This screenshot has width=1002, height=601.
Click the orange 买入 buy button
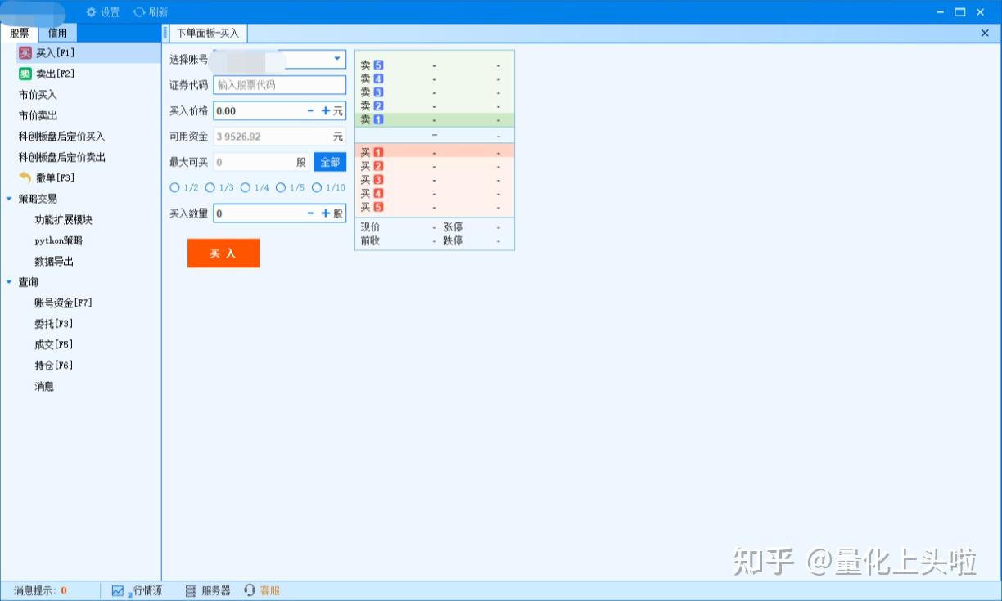click(223, 253)
